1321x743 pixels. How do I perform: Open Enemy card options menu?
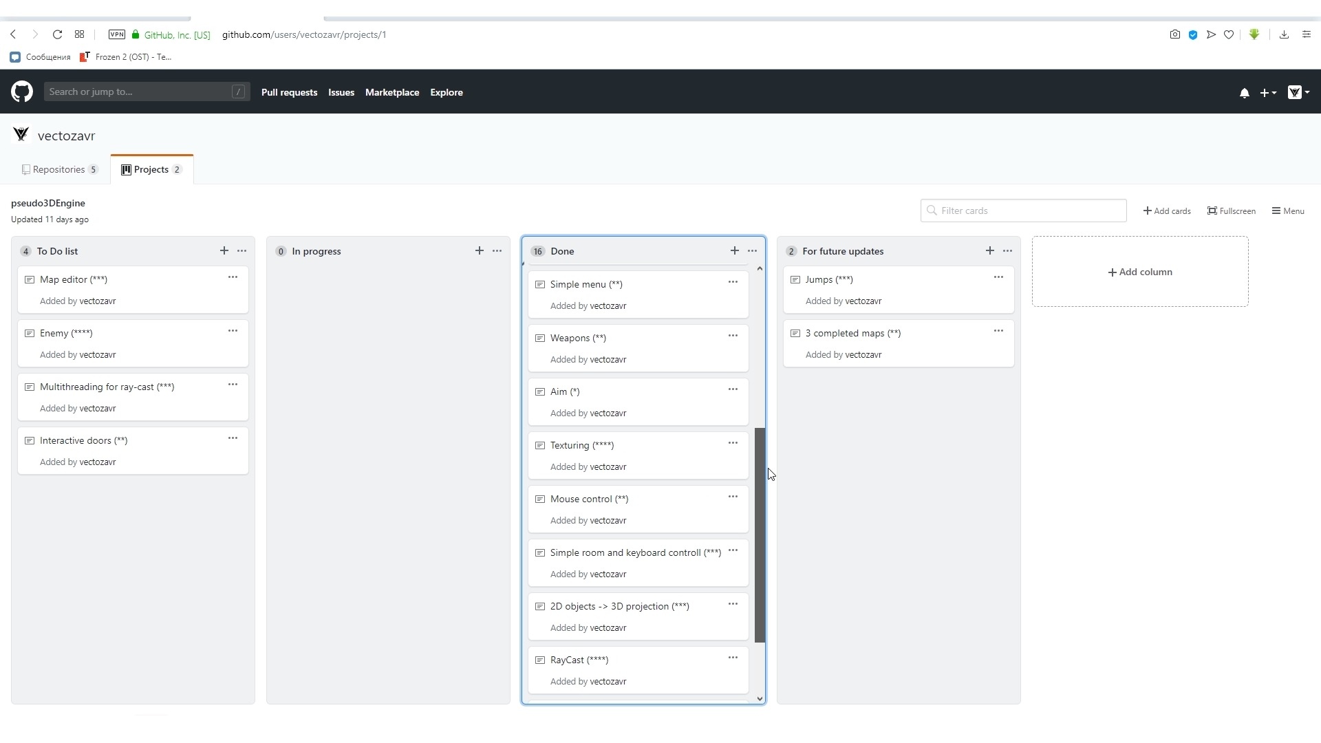233,331
